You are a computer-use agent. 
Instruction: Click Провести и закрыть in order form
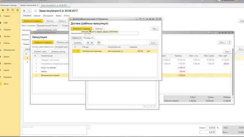[x=32, y=21]
